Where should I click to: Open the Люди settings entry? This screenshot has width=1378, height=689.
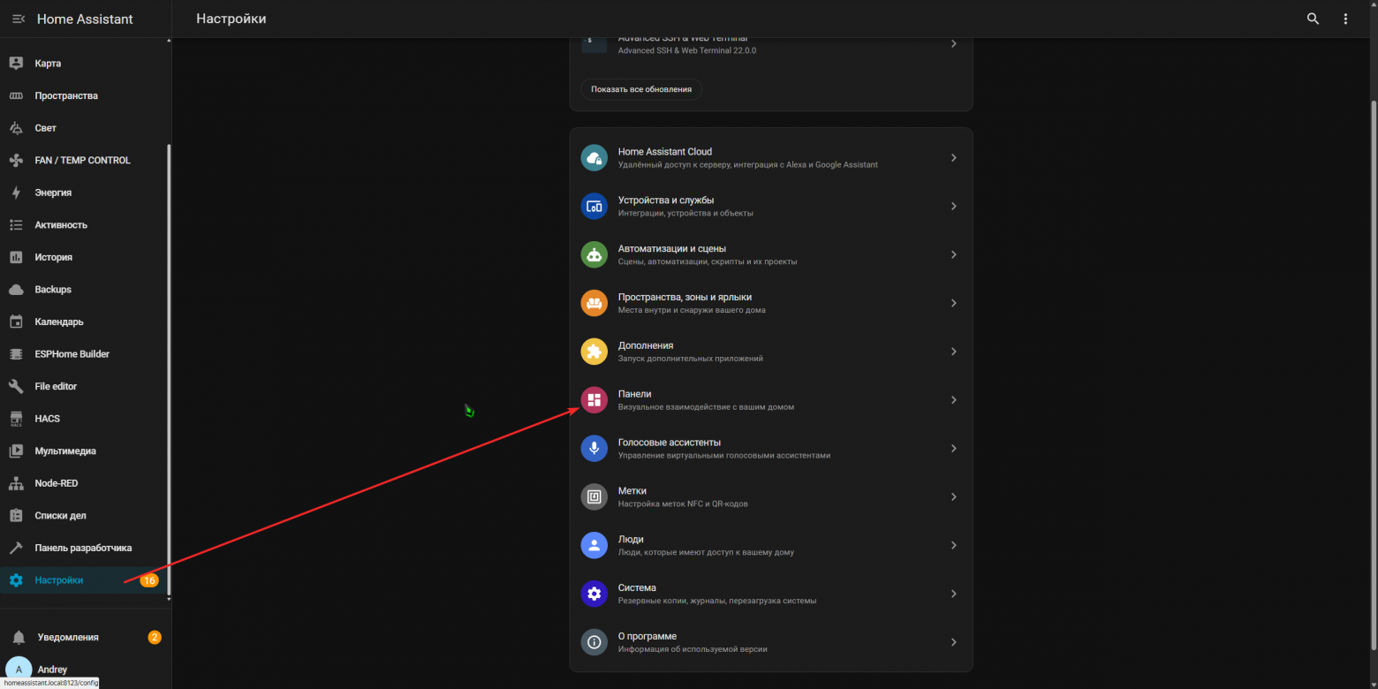click(x=771, y=545)
